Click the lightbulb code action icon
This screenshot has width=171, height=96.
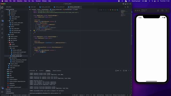tap(34, 31)
